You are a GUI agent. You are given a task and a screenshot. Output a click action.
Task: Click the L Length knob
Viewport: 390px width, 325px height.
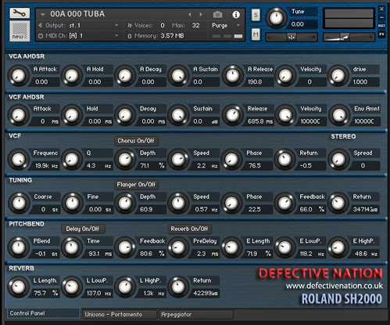19,287
